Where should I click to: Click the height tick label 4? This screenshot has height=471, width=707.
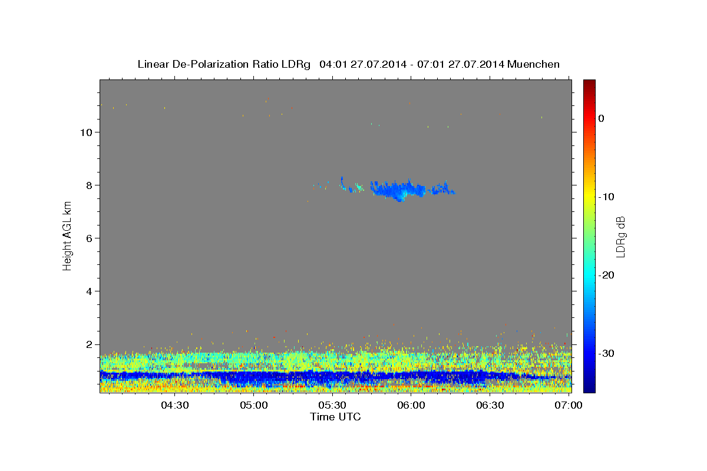(89, 291)
